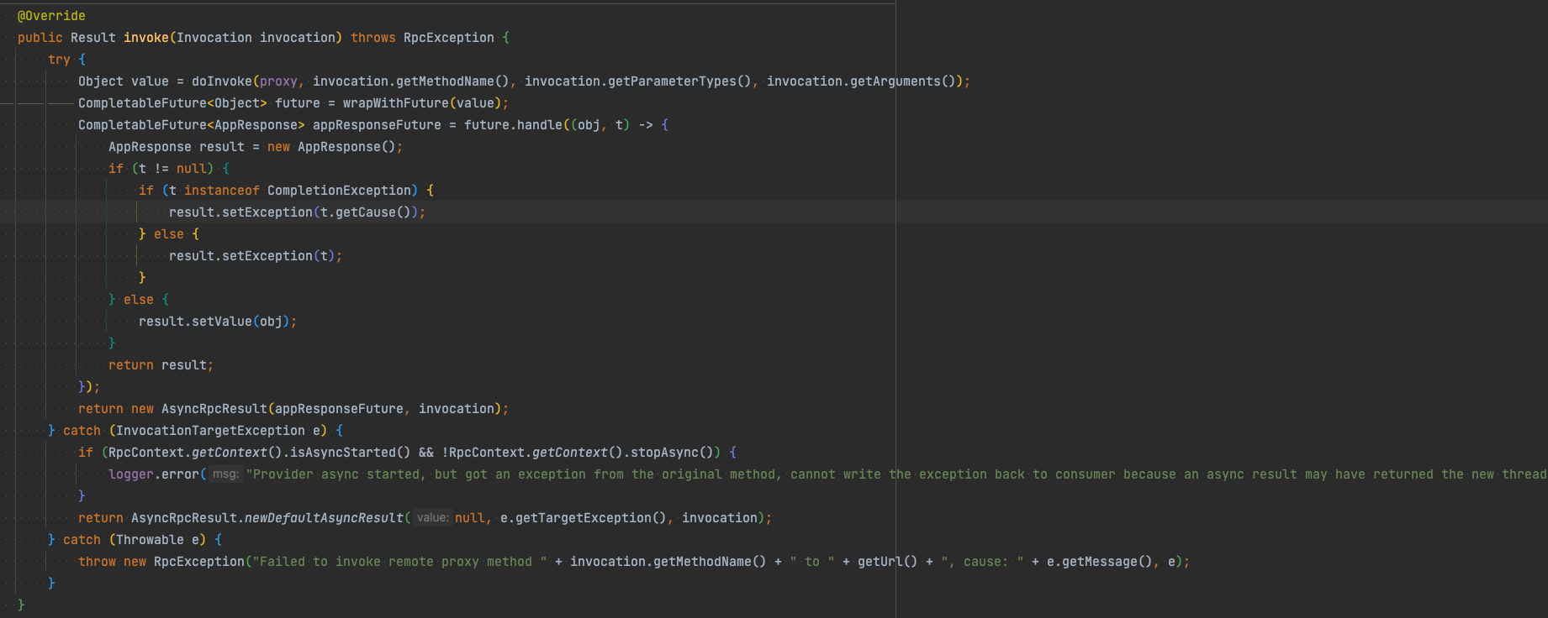Click CompletionException in instanceof check
The height and width of the screenshot is (618, 1548).
point(339,191)
